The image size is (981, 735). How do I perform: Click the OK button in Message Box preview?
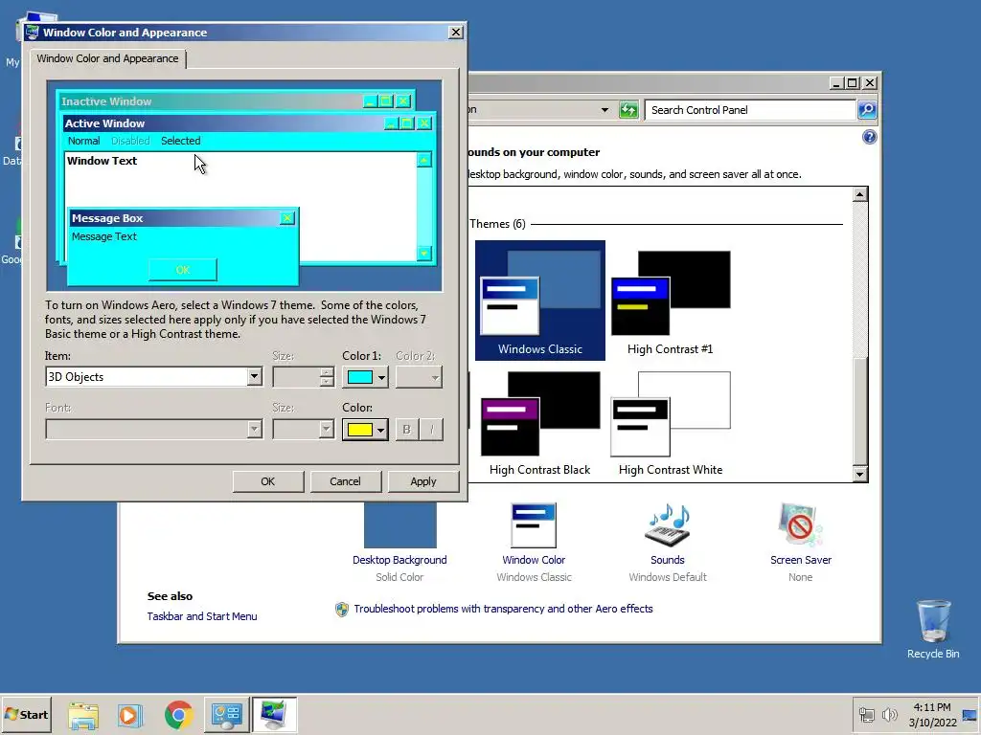pyautogui.click(x=183, y=269)
